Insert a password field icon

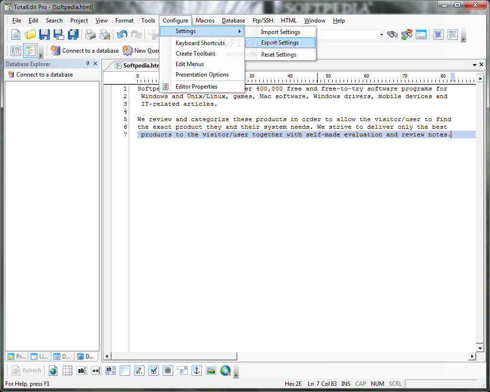96,370
